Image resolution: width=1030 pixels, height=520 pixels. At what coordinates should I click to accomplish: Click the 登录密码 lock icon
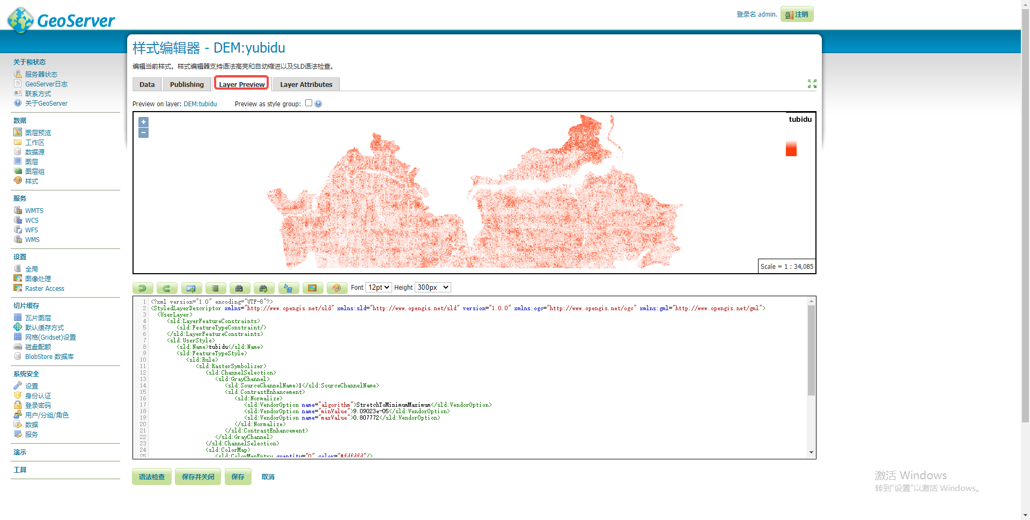(18, 405)
